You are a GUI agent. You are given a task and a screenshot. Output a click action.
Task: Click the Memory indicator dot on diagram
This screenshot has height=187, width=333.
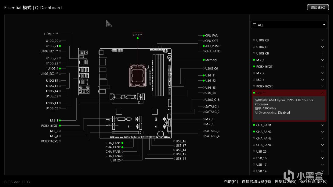pyautogui.click(x=204, y=60)
